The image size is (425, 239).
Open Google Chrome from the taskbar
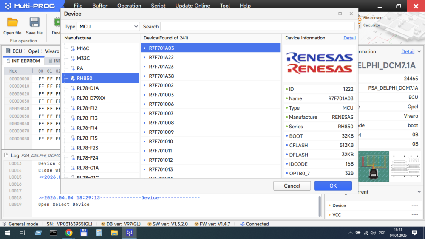tap(68, 233)
